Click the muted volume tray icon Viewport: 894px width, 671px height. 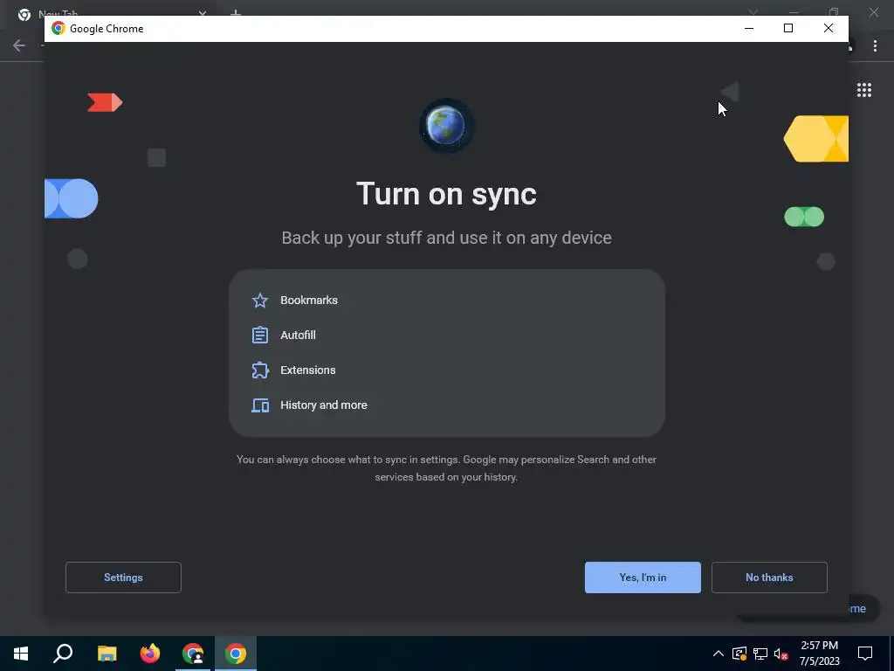click(781, 654)
